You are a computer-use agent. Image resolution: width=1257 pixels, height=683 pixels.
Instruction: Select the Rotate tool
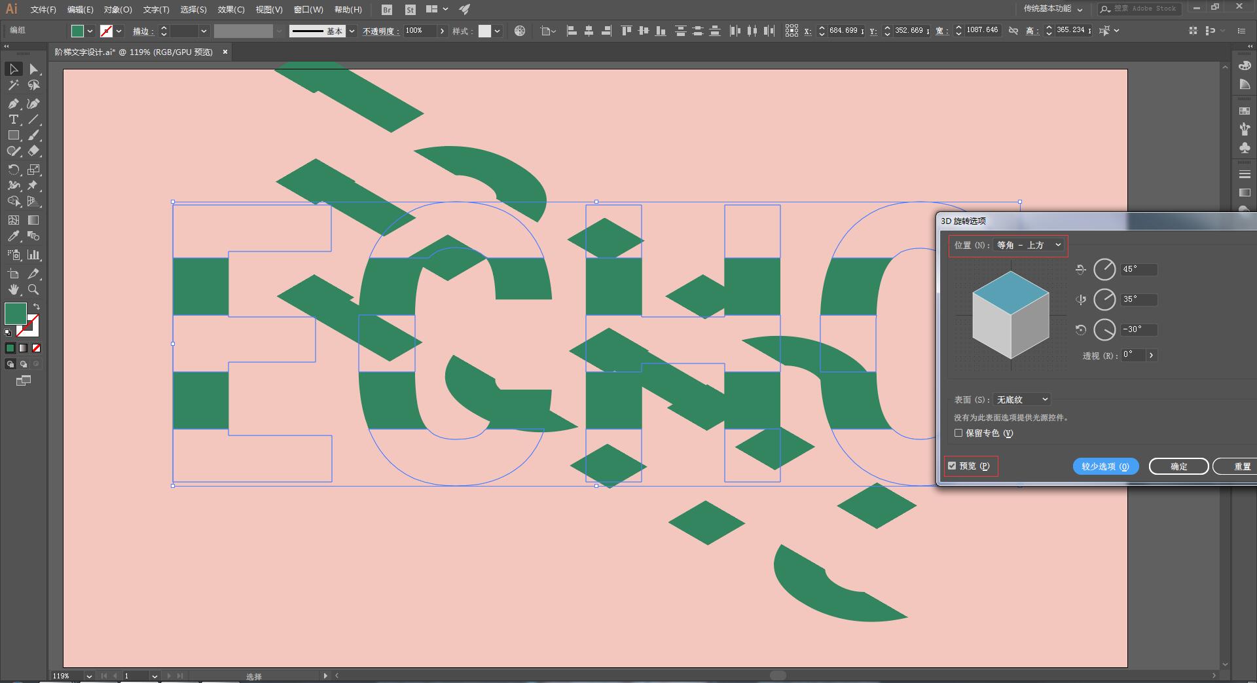pos(13,170)
